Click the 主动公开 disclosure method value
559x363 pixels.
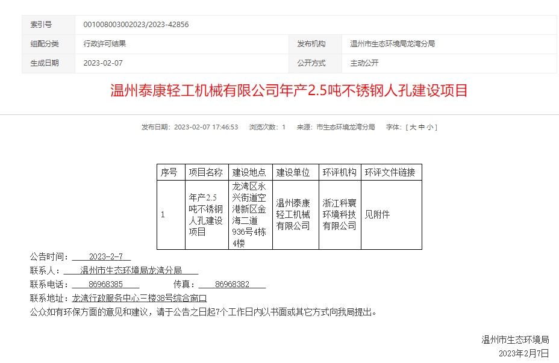click(364, 63)
